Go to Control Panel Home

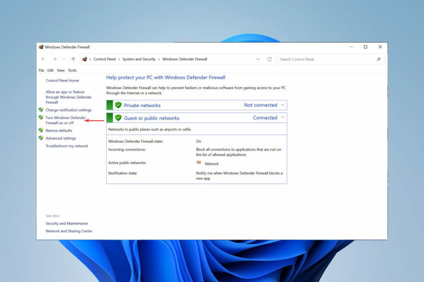(62, 80)
